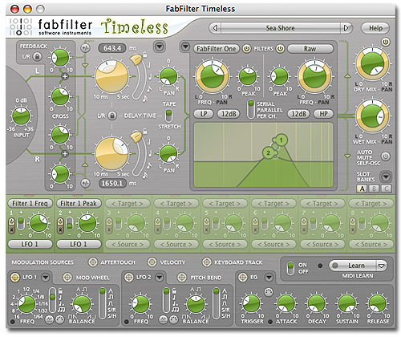This screenshot has height=337, width=401.
Task: Click the 12dB slope button beside LP
Action: (x=229, y=114)
